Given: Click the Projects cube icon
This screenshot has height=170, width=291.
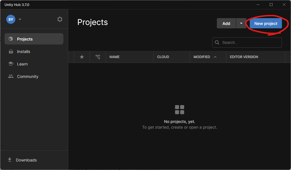Looking at the screenshot, I should click(x=11, y=39).
